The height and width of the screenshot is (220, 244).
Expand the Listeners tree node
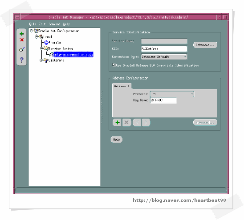(x=41, y=60)
